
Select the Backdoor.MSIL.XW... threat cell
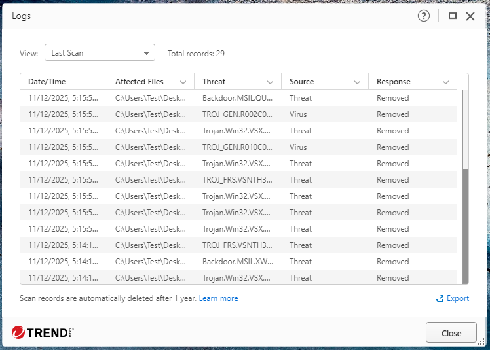click(238, 262)
